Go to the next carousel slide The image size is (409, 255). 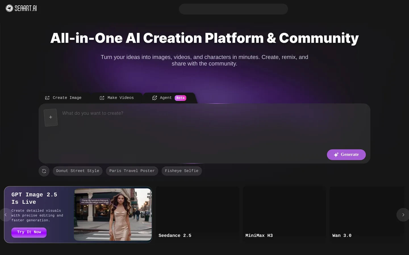point(403,215)
